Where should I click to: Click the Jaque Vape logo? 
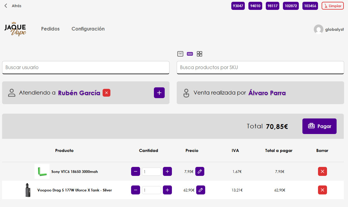[x=15, y=29]
